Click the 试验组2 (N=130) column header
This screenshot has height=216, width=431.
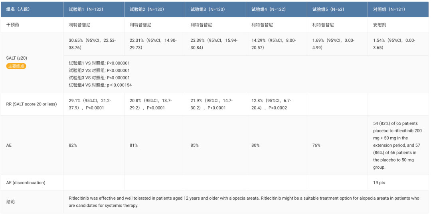[146, 9]
